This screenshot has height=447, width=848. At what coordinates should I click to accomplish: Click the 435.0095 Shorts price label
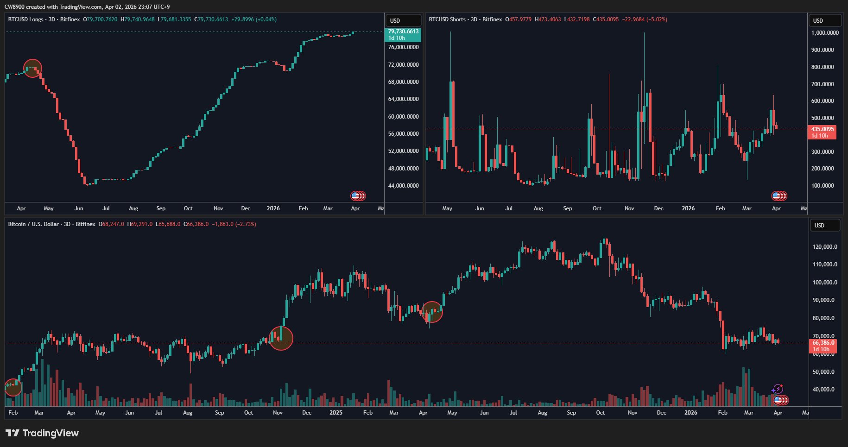coord(822,129)
